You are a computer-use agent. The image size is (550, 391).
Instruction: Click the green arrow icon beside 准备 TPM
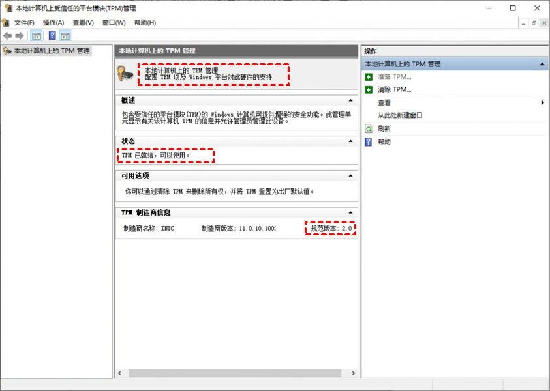[x=369, y=77]
